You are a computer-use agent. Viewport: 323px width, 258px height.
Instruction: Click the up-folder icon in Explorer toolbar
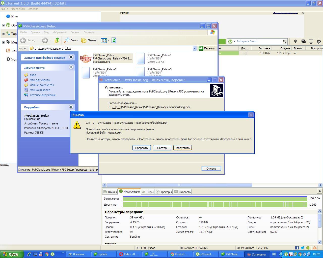(57, 40)
